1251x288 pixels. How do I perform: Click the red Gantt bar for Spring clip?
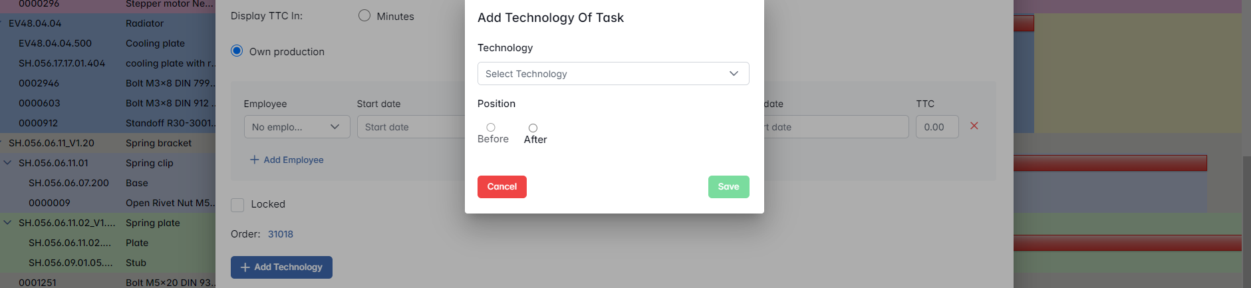point(1109,163)
